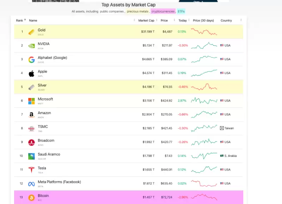This screenshot has height=204, width=282.
Task: Open the Microsoft company page
Action: point(45,99)
